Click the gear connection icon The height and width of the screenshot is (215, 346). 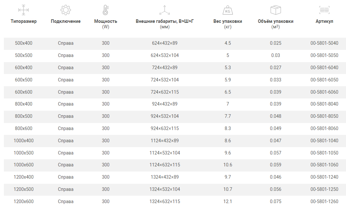[x=66, y=10]
